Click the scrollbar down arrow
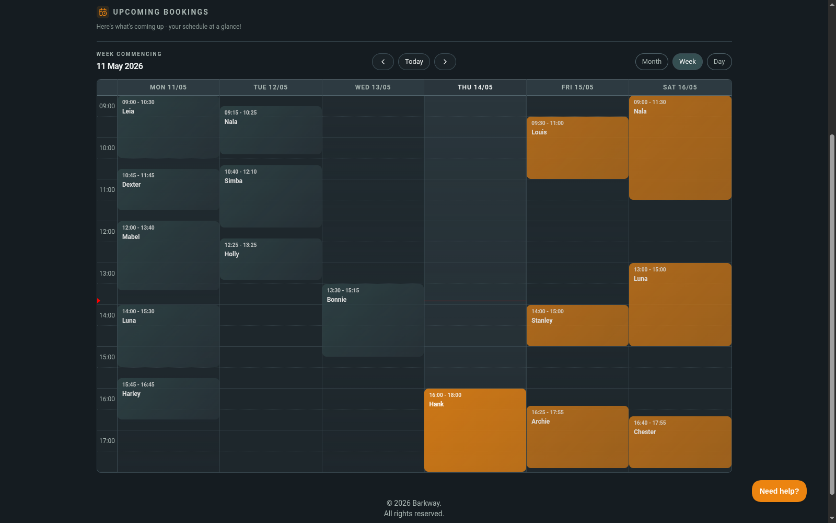Image resolution: width=836 pixels, height=523 pixels. [832, 518]
